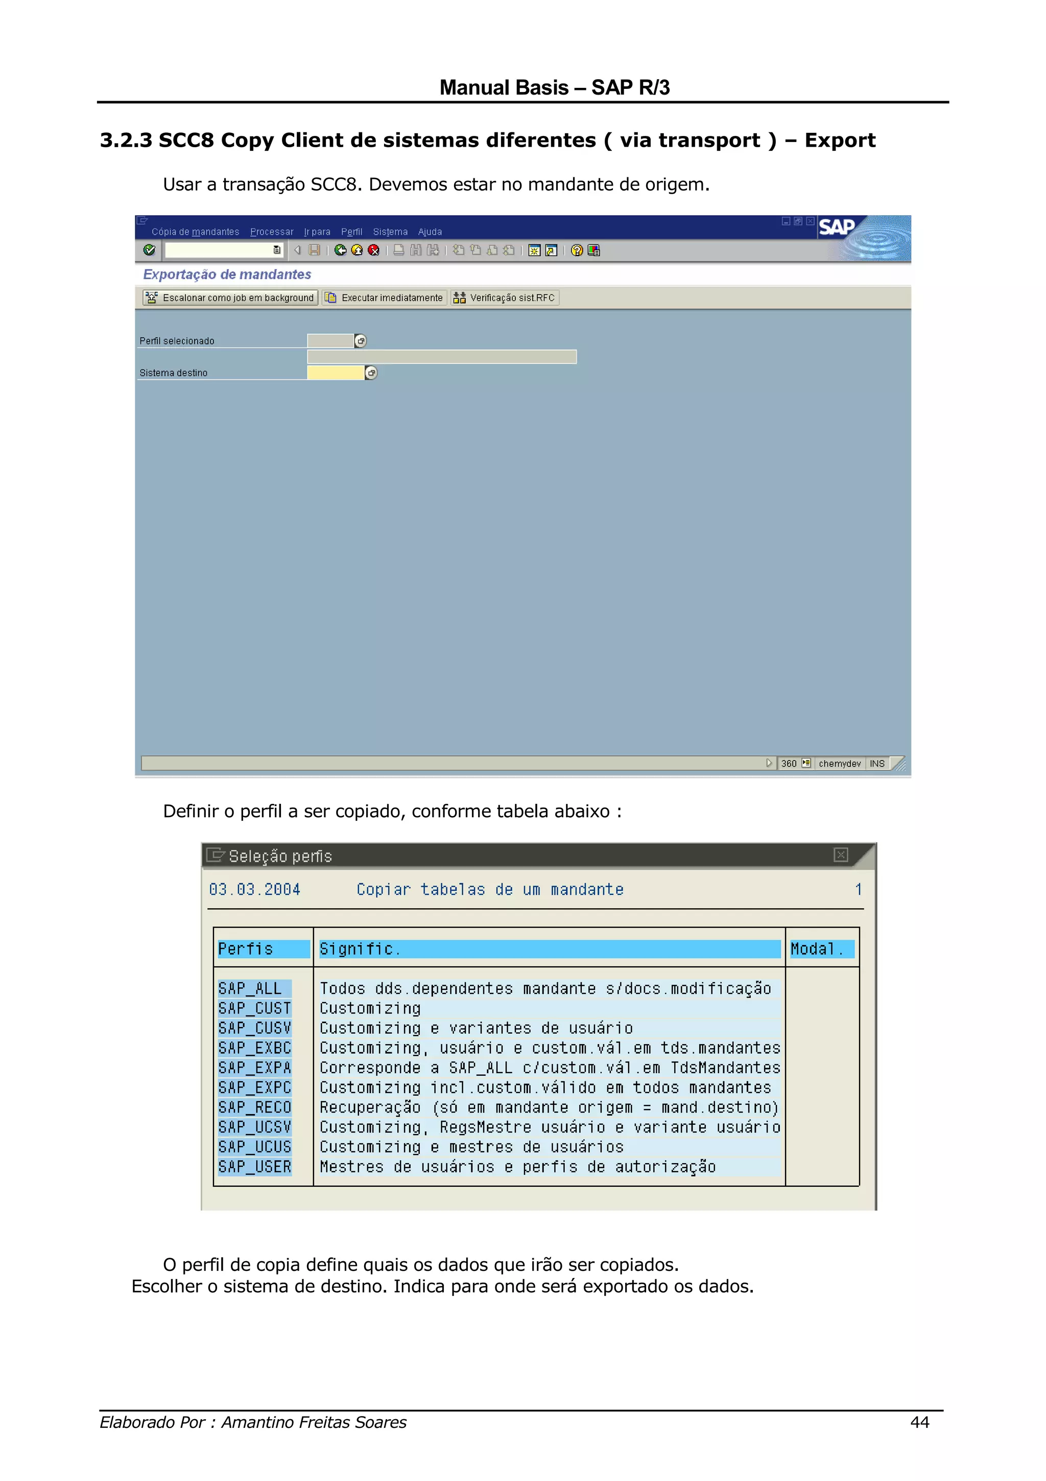The image size is (1046, 1481).
Task: Click the 03.03.2004 date in dialog
Action: click(x=254, y=890)
